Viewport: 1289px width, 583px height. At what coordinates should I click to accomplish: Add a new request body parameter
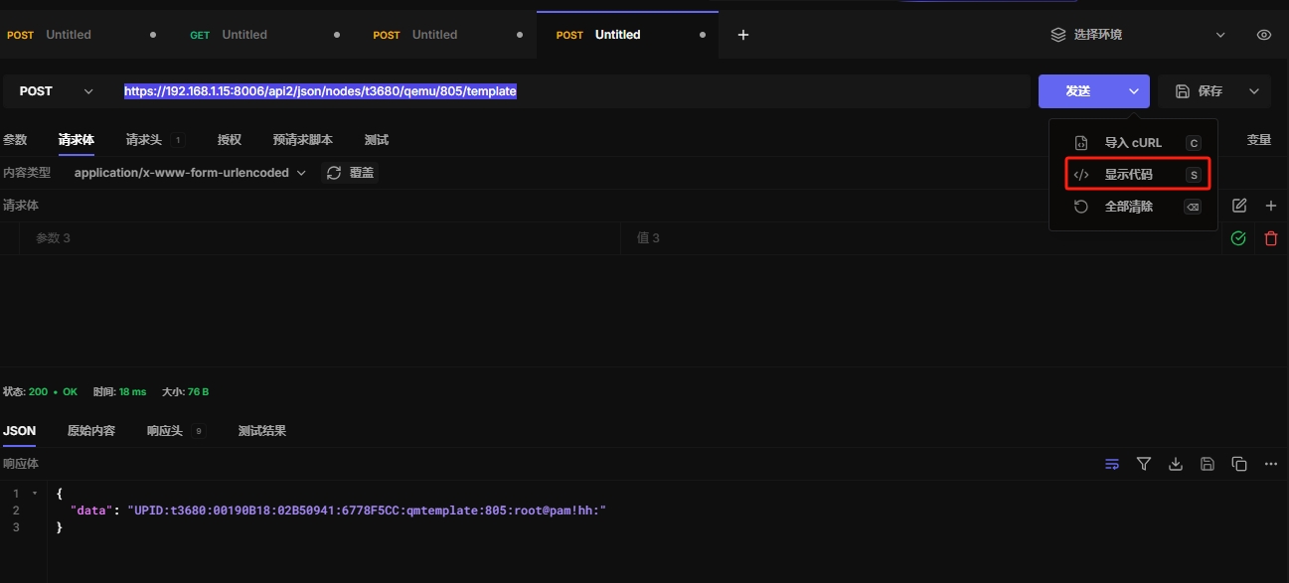click(1270, 206)
